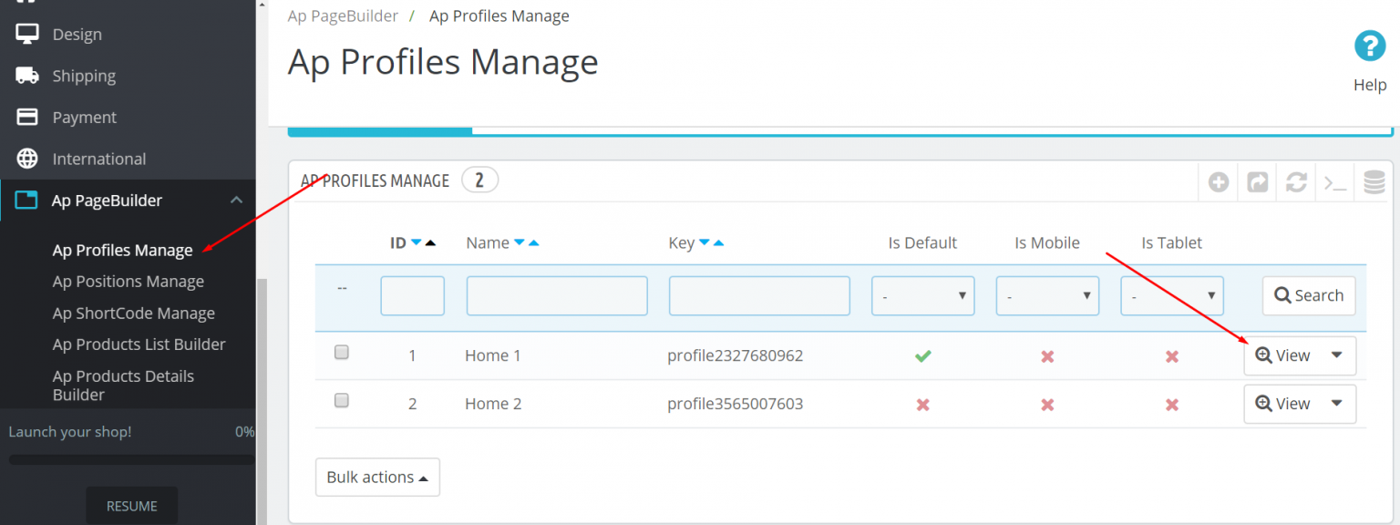Open the Is Default filter dropdown

[922, 295]
